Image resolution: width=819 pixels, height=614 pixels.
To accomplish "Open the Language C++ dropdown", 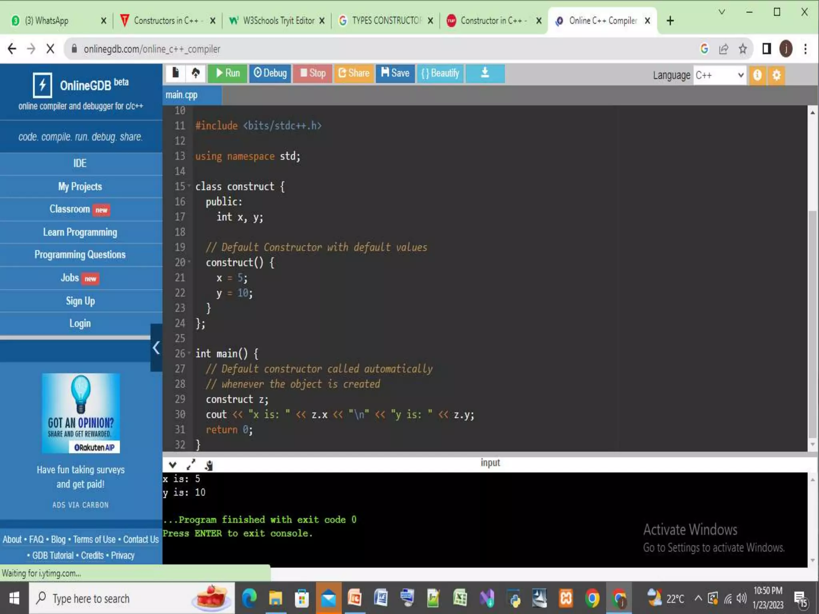I will coord(719,75).
